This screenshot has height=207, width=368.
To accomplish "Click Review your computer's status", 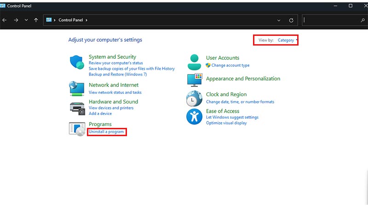I will (x=116, y=63).
